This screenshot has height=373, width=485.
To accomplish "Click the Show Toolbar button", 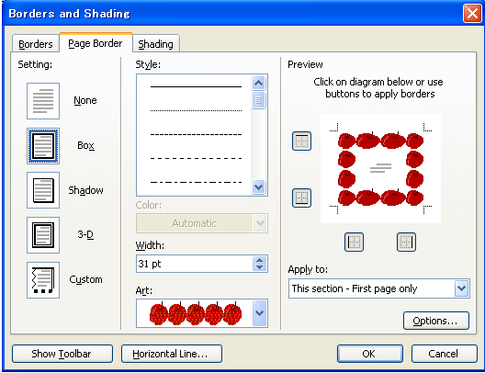I will point(62,354).
